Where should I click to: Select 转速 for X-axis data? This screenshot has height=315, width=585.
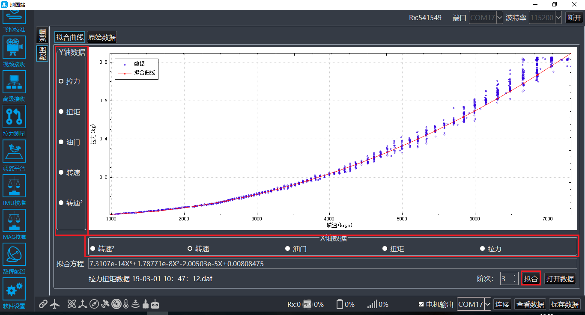[x=198, y=249]
